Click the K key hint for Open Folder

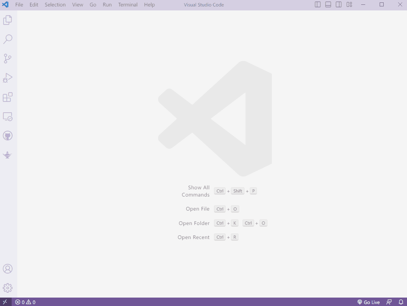234,223
